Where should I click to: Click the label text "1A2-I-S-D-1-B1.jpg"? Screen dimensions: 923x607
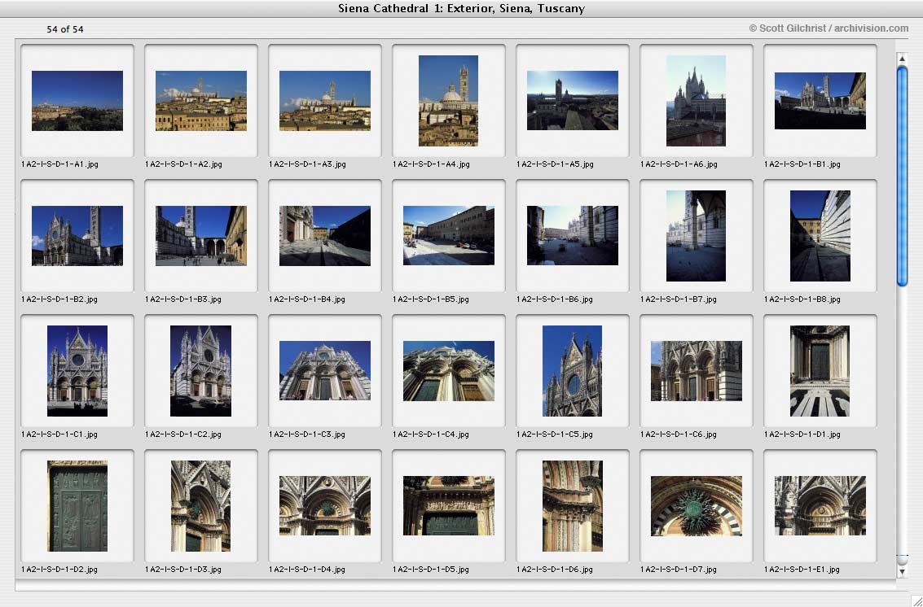[802, 164]
